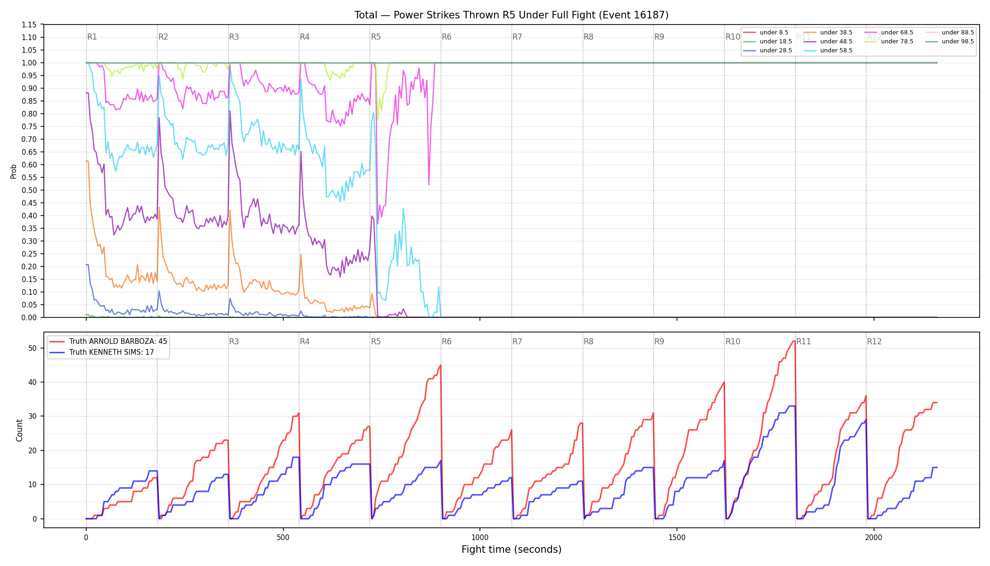The height and width of the screenshot is (566, 990).
Task: Click the 0.75 tick on Prob axis
Action: pyautogui.click(x=29, y=126)
